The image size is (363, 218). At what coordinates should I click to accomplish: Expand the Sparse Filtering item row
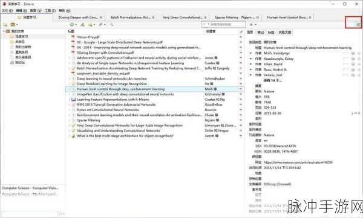coord(69,120)
